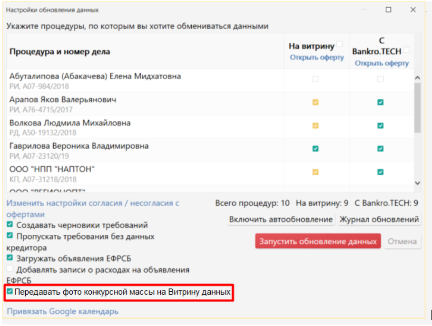The image size is (432, 326).
Task: Disable 'Создавать черновики требований' option
Action: (x=10, y=224)
